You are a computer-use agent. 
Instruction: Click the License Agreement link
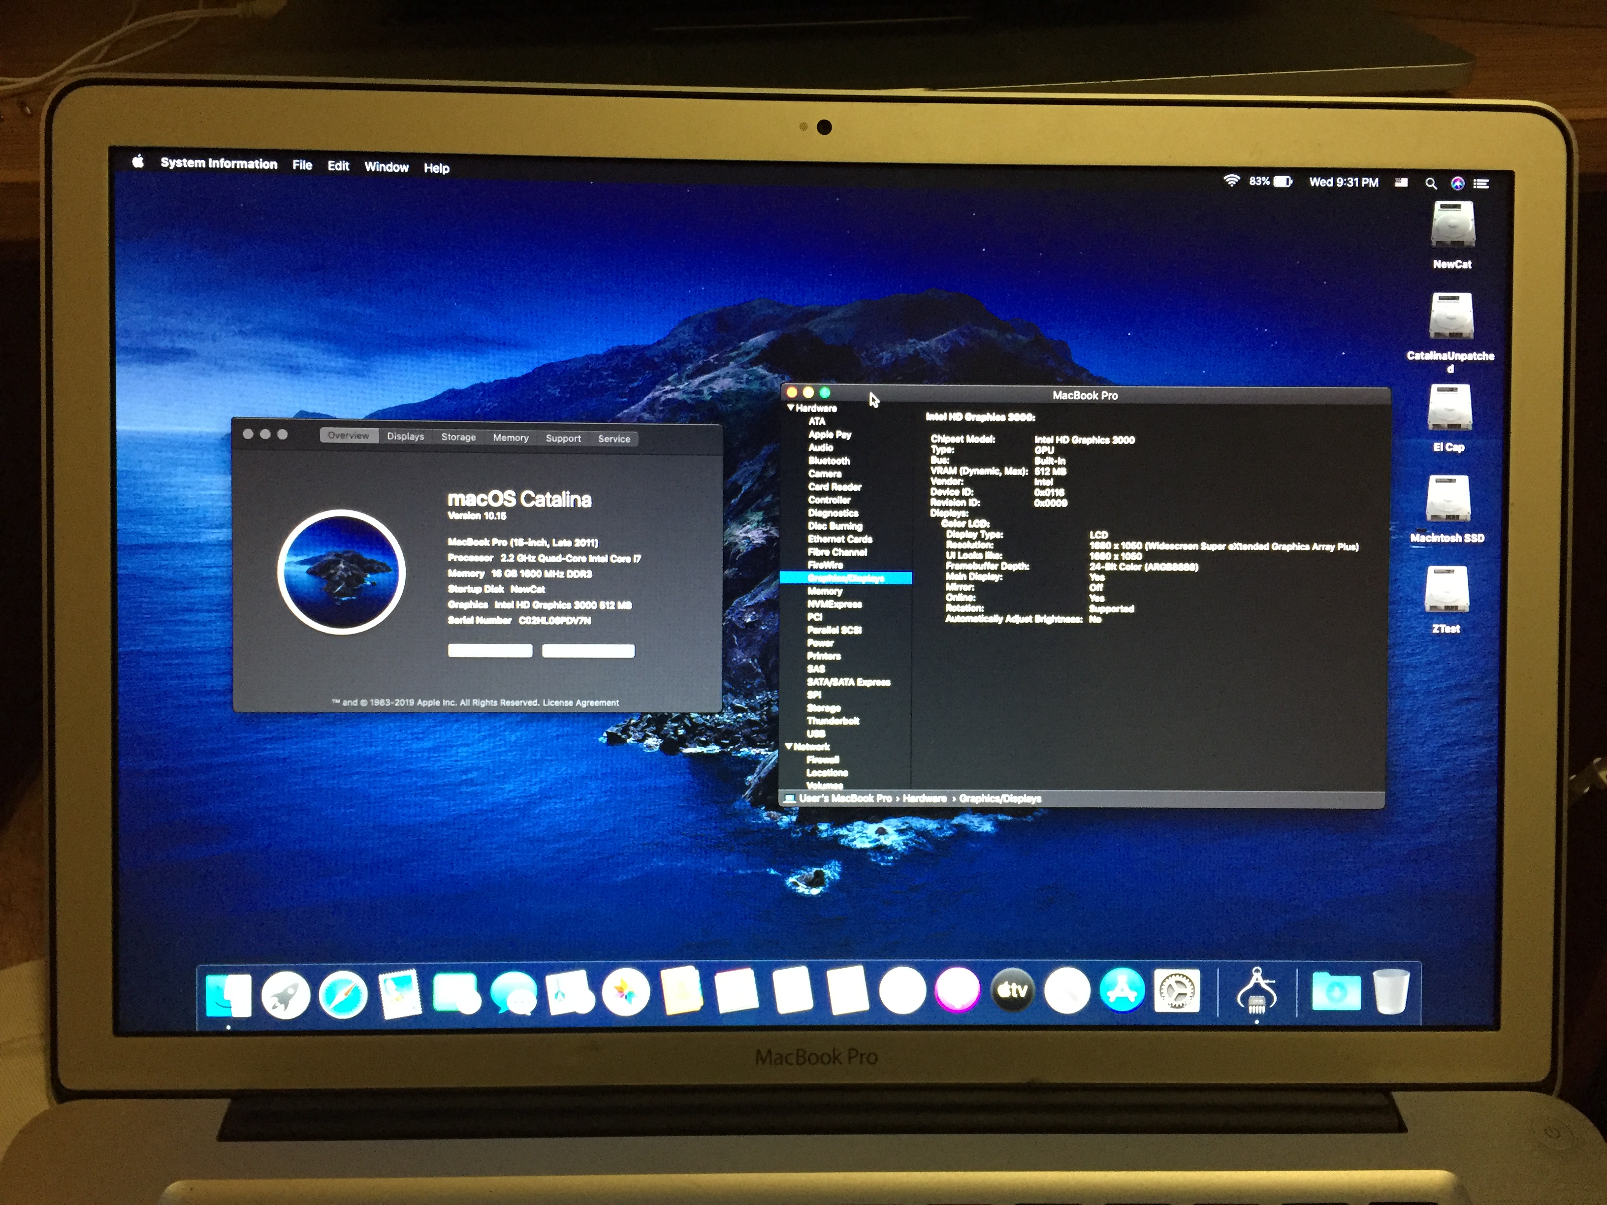pos(580,702)
